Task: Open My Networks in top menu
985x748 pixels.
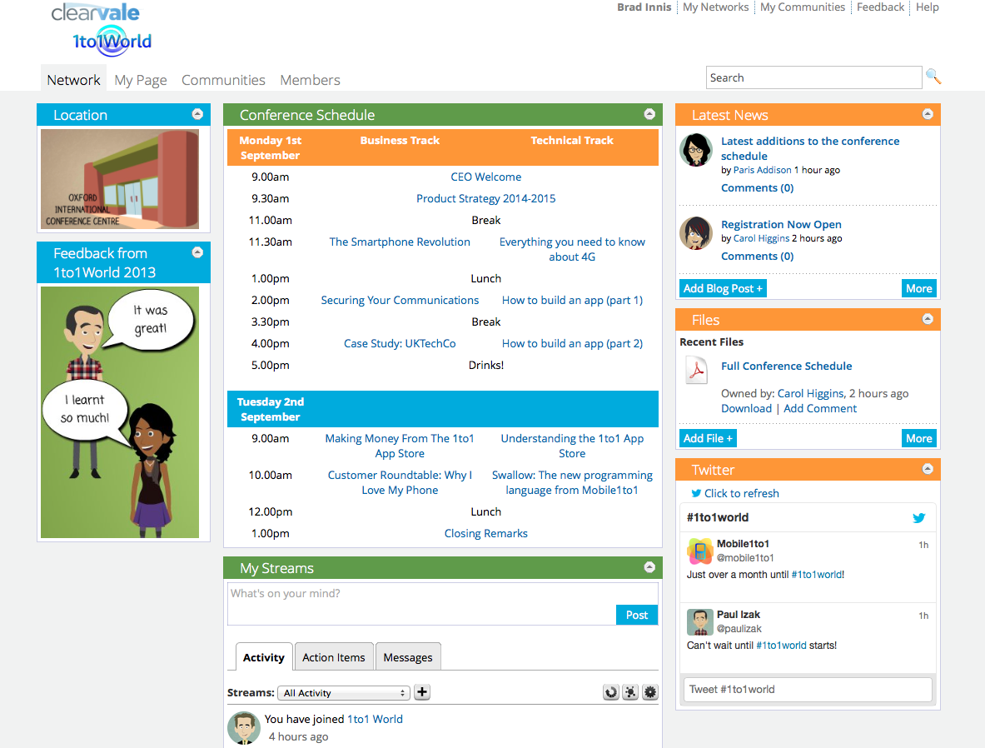Action: 715,7
